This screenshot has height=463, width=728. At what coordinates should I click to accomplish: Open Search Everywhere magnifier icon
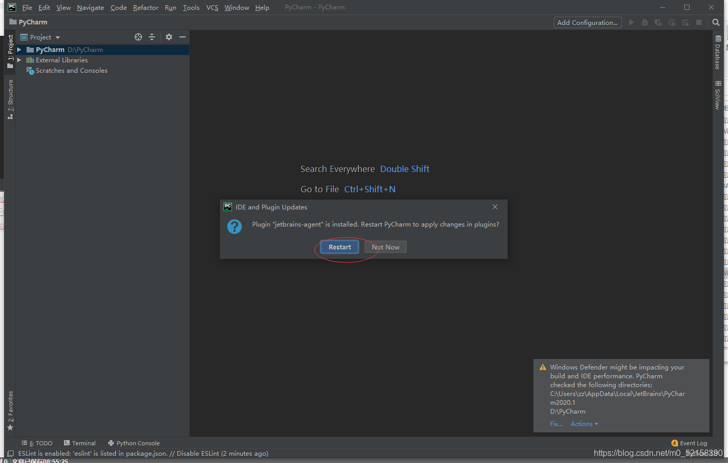click(x=716, y=22)
